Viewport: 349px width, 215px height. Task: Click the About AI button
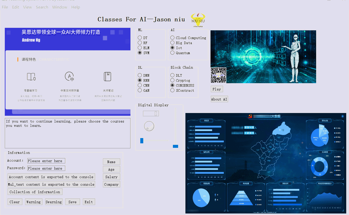[x=219, y=99]
